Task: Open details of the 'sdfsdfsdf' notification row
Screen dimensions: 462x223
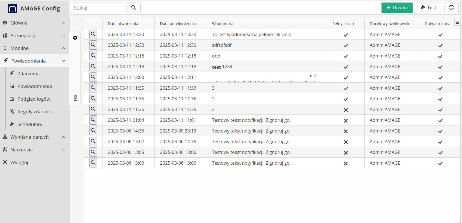Action: (x=93, y=45)
